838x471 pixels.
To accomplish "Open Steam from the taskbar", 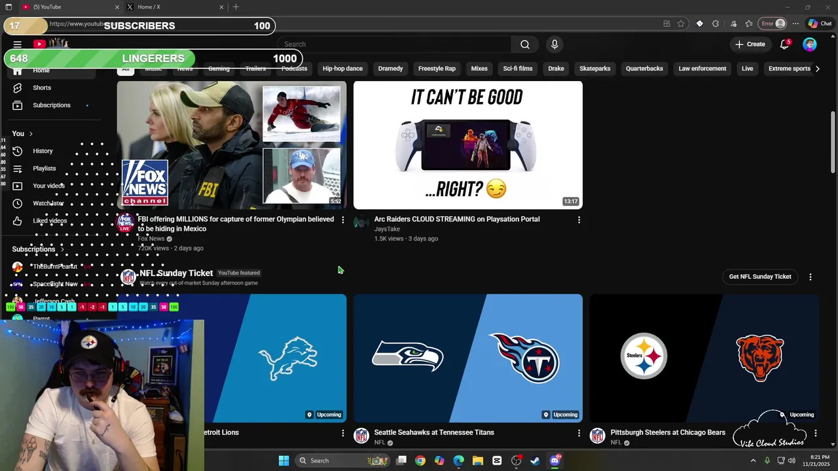I will pos(536,461).
